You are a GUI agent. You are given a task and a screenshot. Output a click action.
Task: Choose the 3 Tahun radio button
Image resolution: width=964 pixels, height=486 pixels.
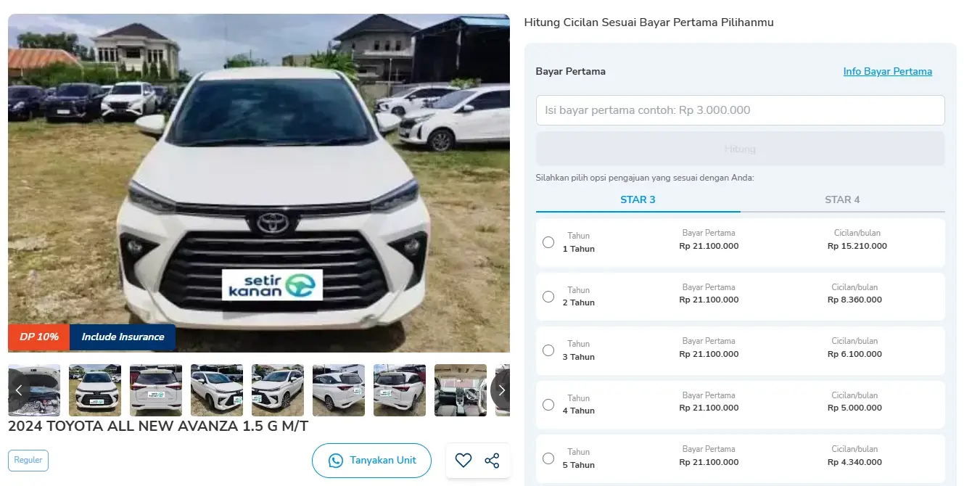tap(548, 350)
